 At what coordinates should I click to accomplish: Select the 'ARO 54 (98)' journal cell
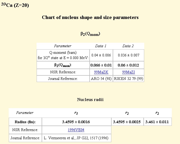101,79
